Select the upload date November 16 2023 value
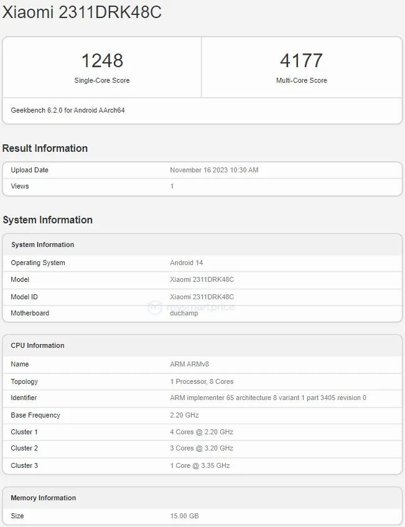 pos(214,170)
